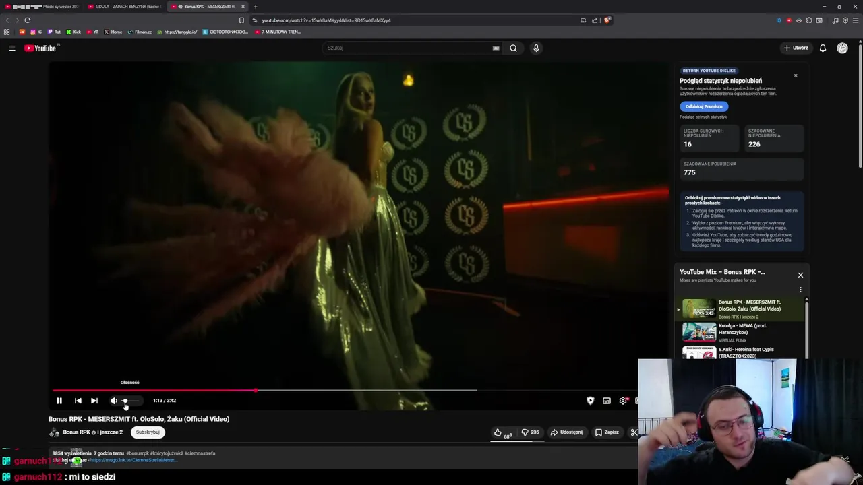Screen dimensions: 863x485
Task: Dislike the video showing 235
Action: (x=530, y=432)
